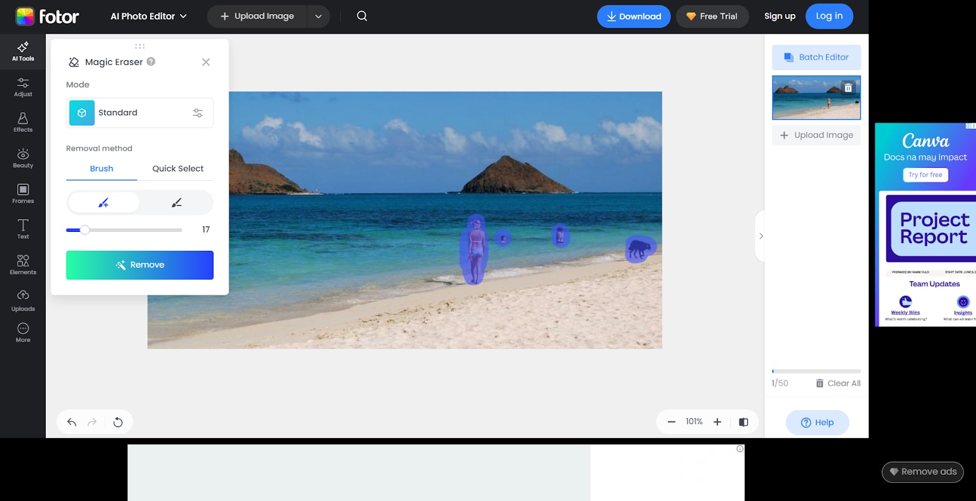Zoom in with plus button

tap(717, 422)
